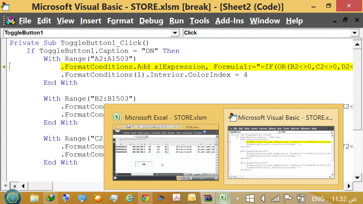Click the battery power tray icon
This screenshot has width=363, height=204.
(x=301, y=199)
